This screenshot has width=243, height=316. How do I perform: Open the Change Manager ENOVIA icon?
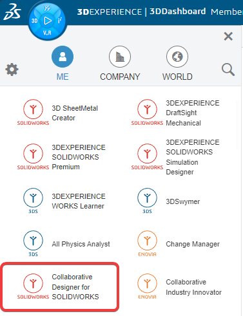(147, 243)
